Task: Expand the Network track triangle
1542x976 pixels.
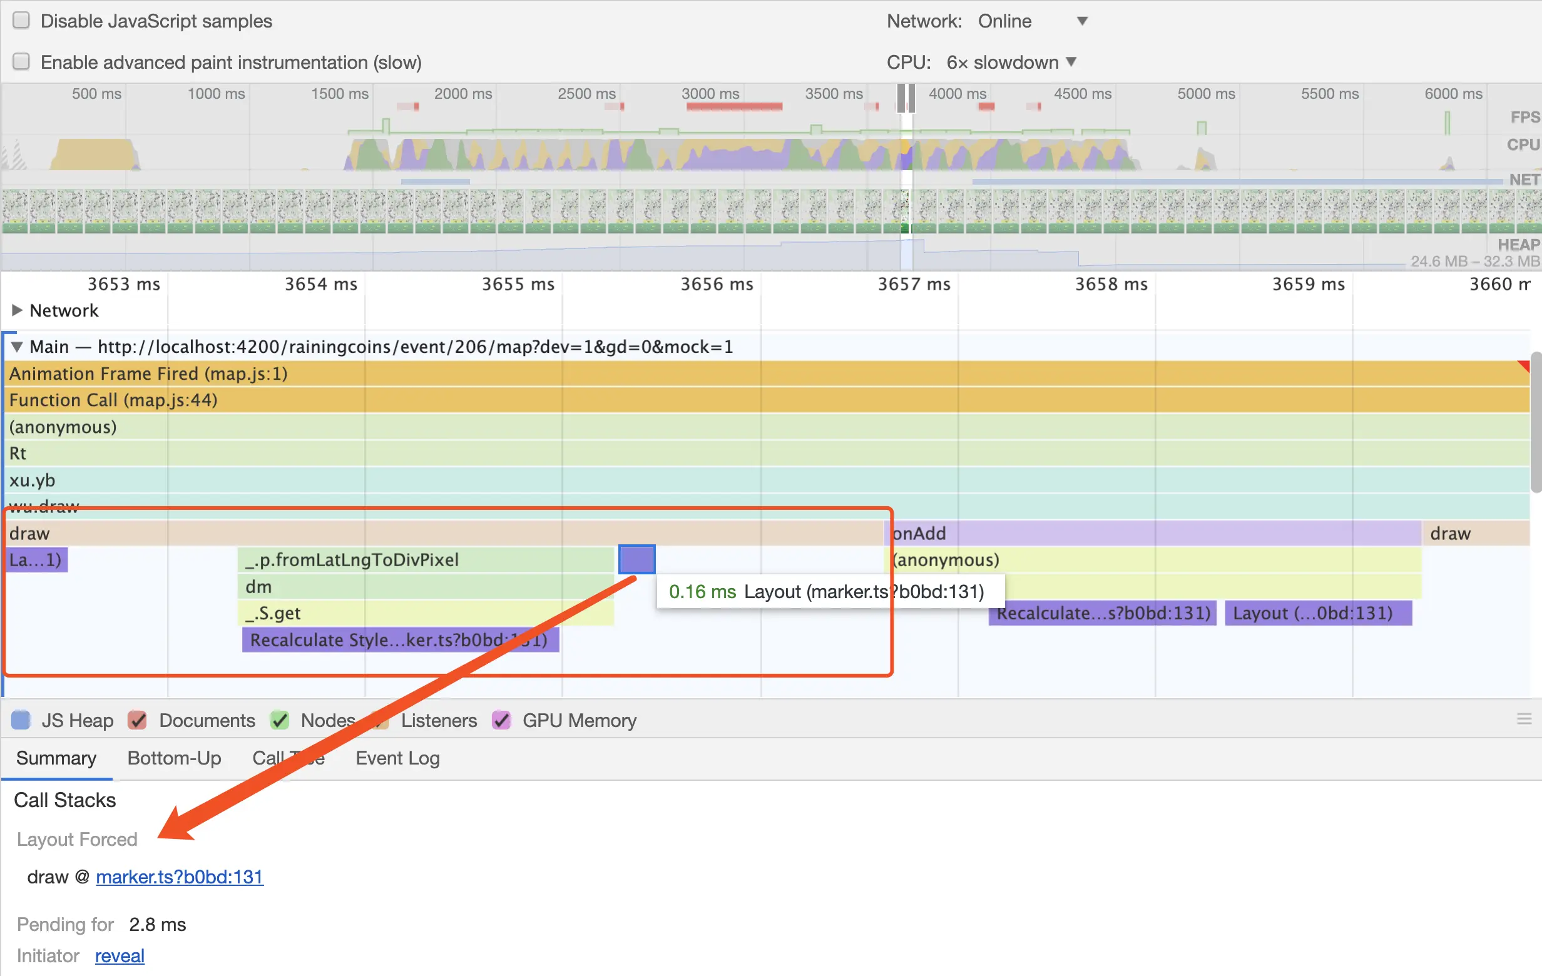Action: [18, 310]
